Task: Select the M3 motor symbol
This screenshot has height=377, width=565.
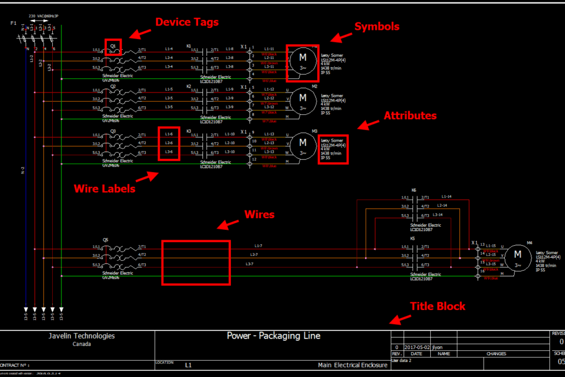Action: (x=303, y=146)
